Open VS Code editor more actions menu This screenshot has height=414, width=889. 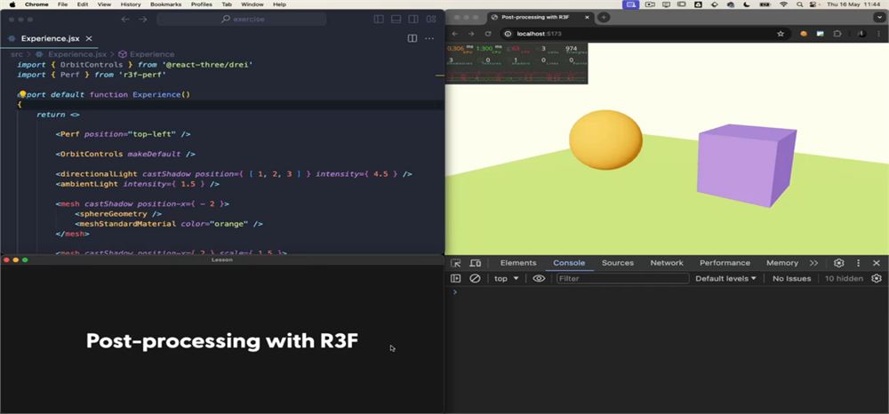429,38
